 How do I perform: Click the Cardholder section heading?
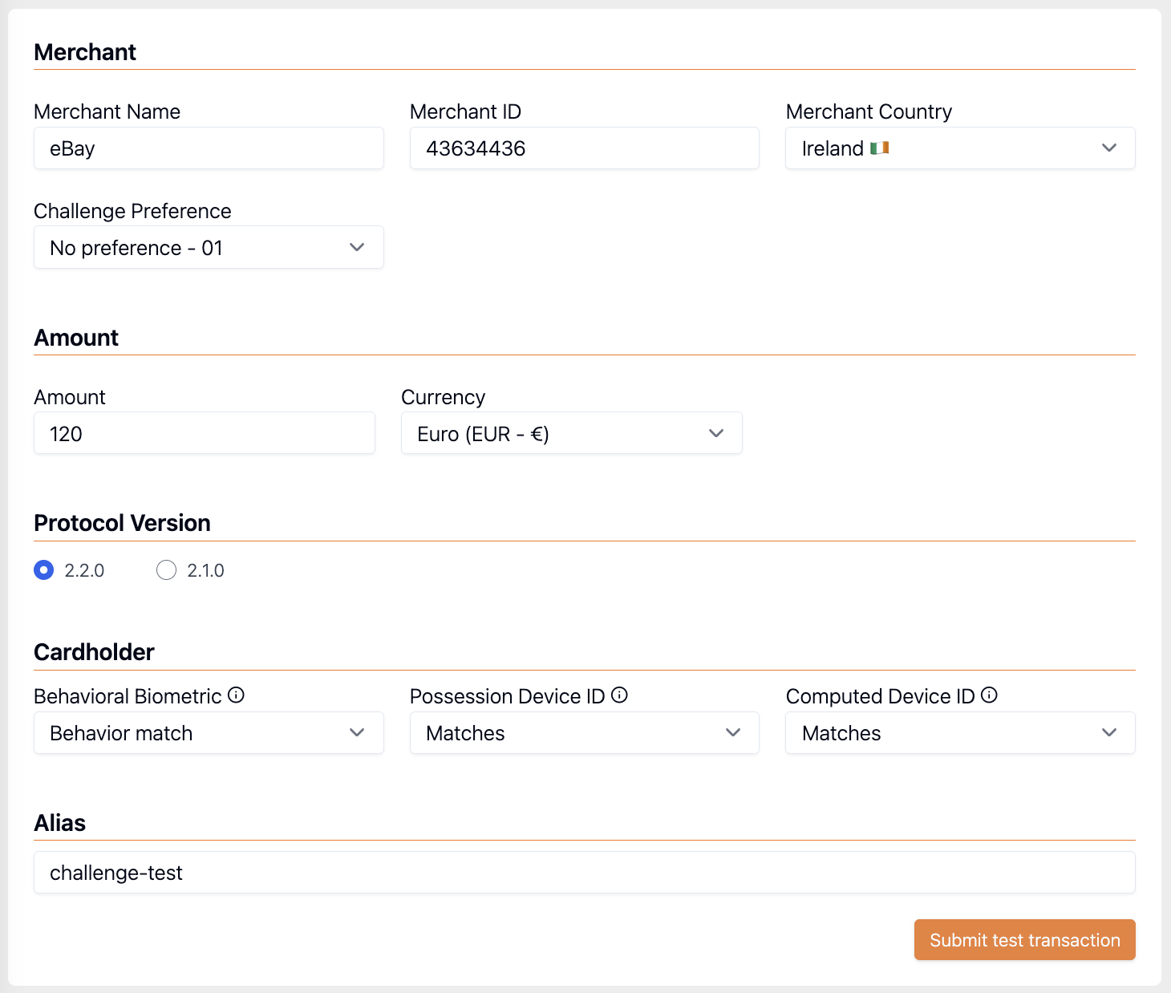[94, 652]
